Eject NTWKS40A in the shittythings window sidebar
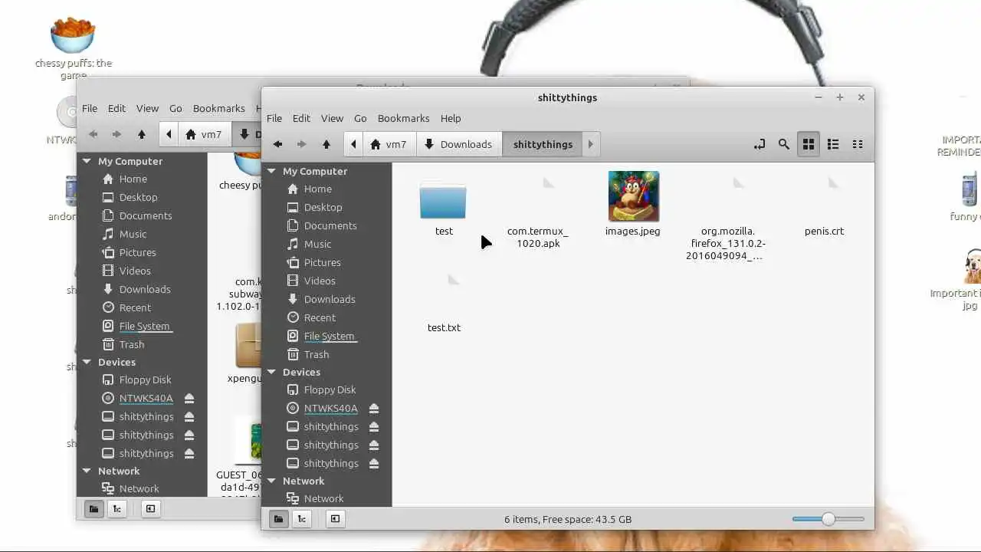The width and height of the screenshot is (981, 552). [x=374, y=408]
